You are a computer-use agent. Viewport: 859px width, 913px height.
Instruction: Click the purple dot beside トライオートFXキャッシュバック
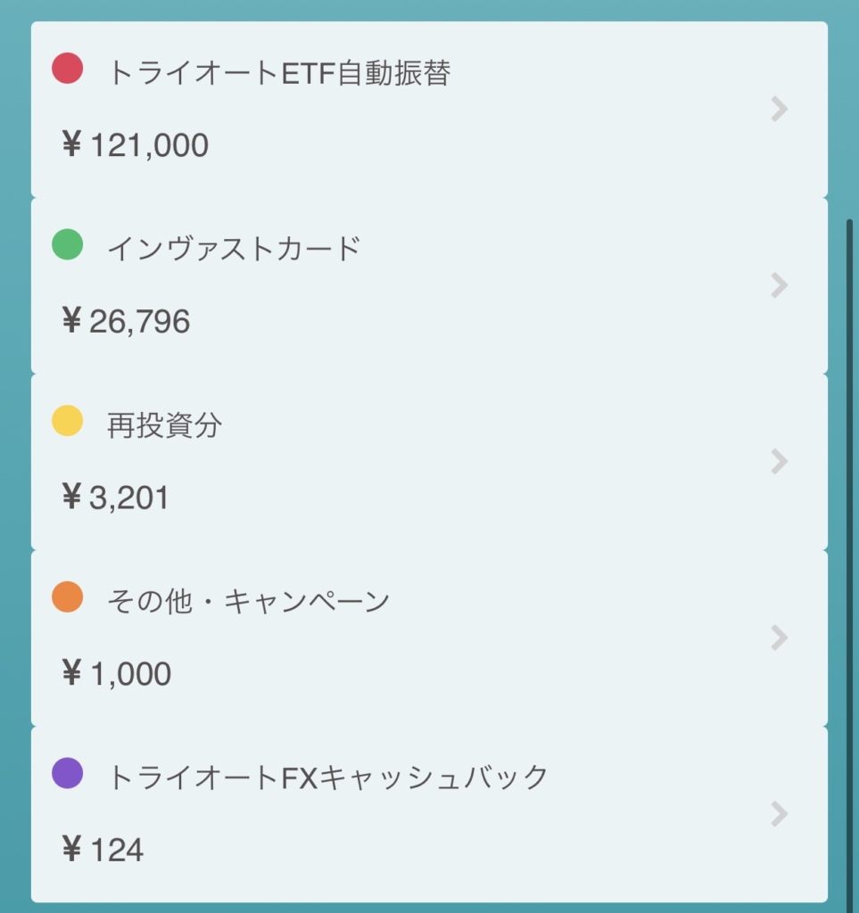68,773
